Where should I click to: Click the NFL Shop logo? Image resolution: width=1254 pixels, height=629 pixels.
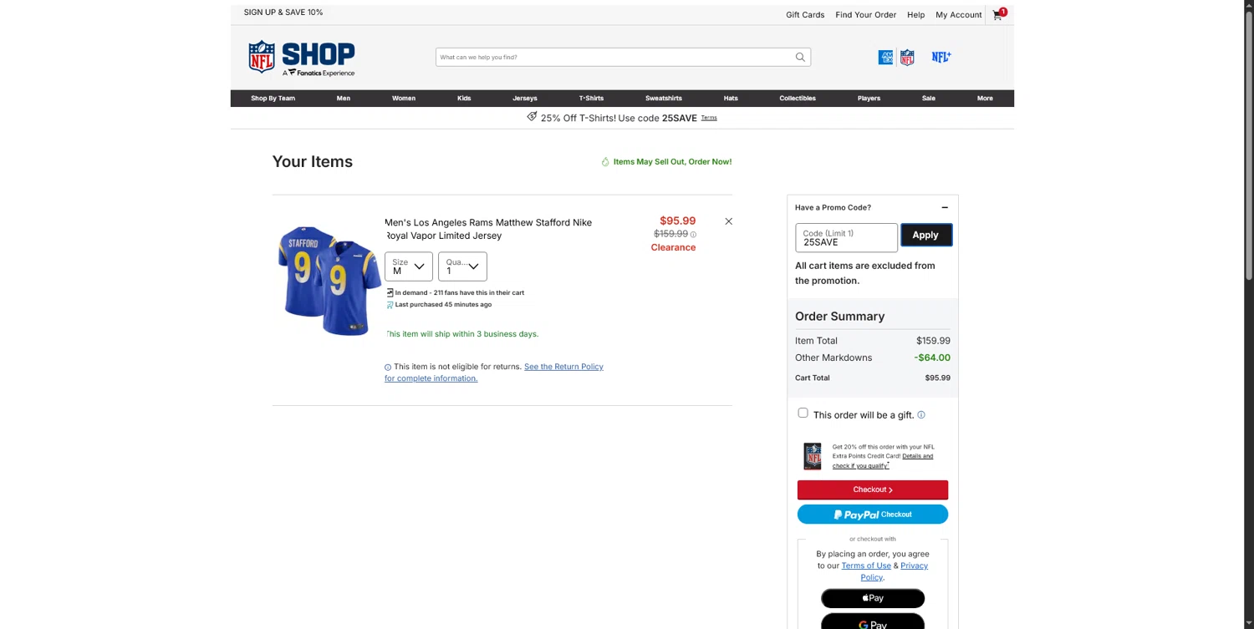[x=302, y=58]
